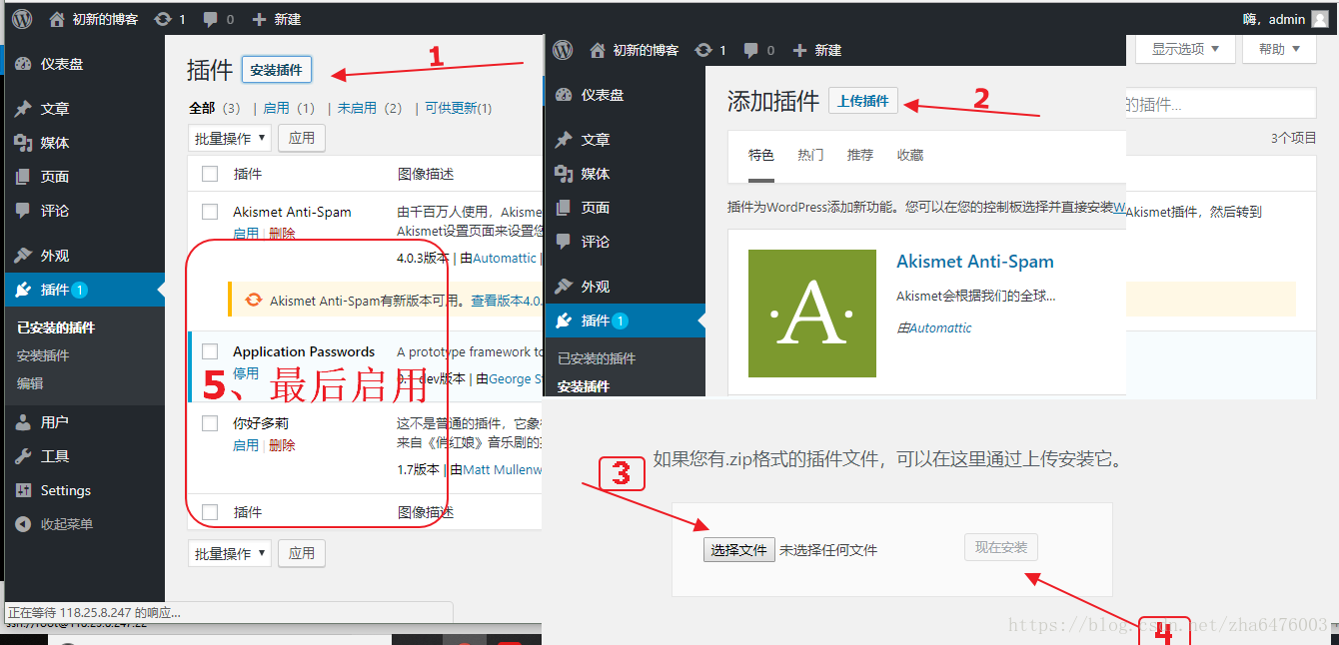Open 已安装的插件 submenu in left window sidebar
This screenshot has height=645, width=1339.
56,327
